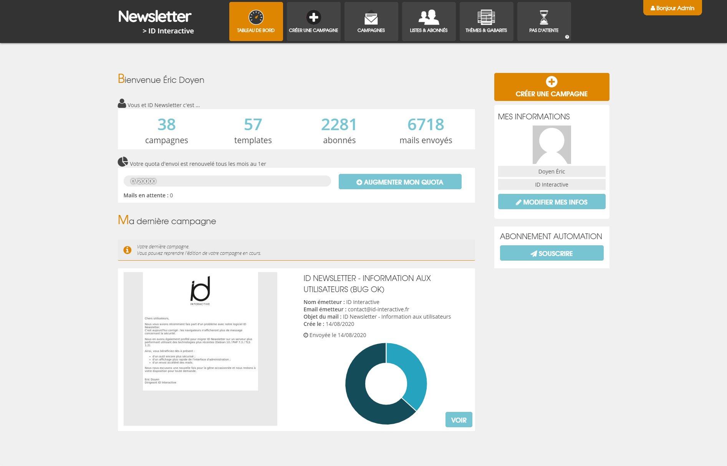Click the clock icon beside Envoyée le
The height and width of the screenshot is (466, 727).
pyautogui.click(x=306, y=335)
